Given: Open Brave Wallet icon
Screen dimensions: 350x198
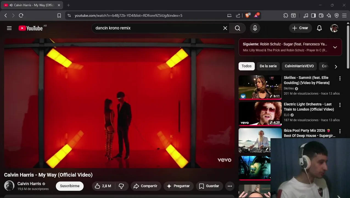Looking at the screenshot, I should (321, 16).
